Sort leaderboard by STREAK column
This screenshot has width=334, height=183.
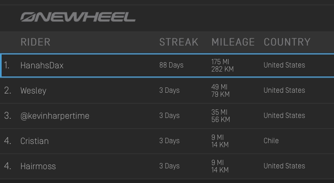coord(179,42)
